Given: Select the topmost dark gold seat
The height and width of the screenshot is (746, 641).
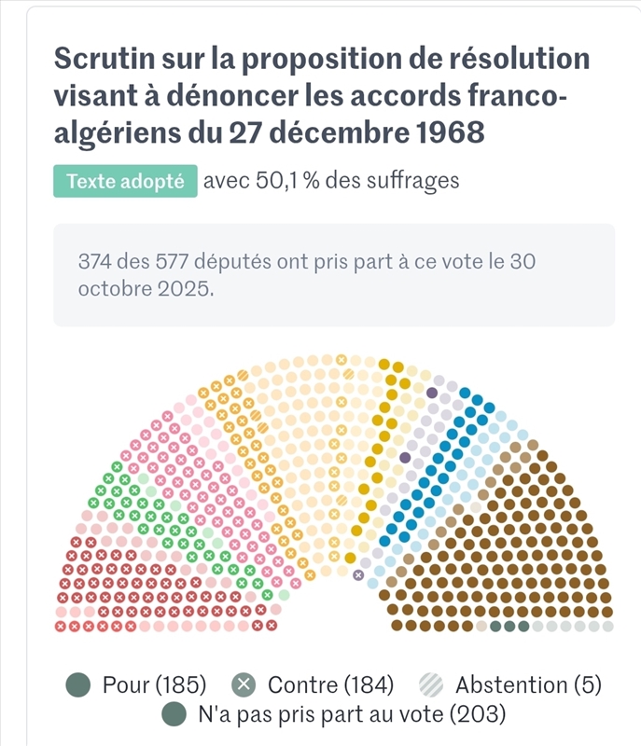Looking at the screenshot, I should coord(383,365).
